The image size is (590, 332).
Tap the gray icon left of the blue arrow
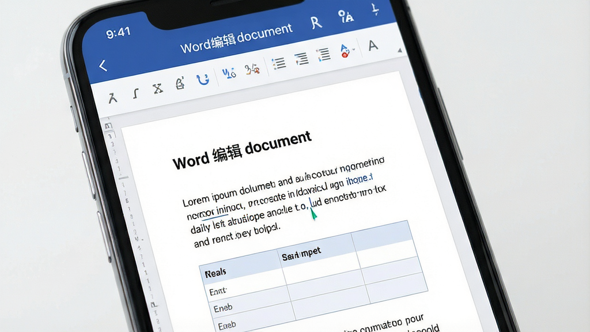[x=180, y=83]
